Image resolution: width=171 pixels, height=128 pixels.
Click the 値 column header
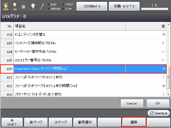pos(146,26)
